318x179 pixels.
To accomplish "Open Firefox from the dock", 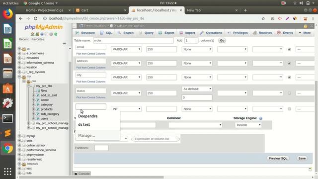I will pyautogui.click(x=8, y=14).
